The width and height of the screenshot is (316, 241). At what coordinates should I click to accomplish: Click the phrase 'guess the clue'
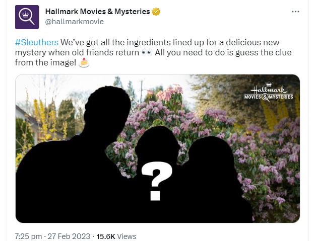click(267, 53)
